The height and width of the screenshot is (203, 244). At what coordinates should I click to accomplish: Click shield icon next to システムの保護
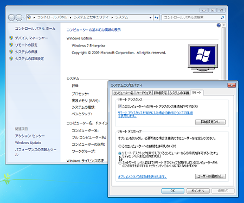point(11,51)
